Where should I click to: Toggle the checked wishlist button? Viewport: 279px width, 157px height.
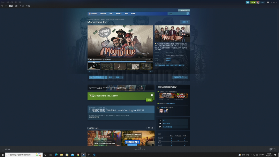tap(97, 77)
